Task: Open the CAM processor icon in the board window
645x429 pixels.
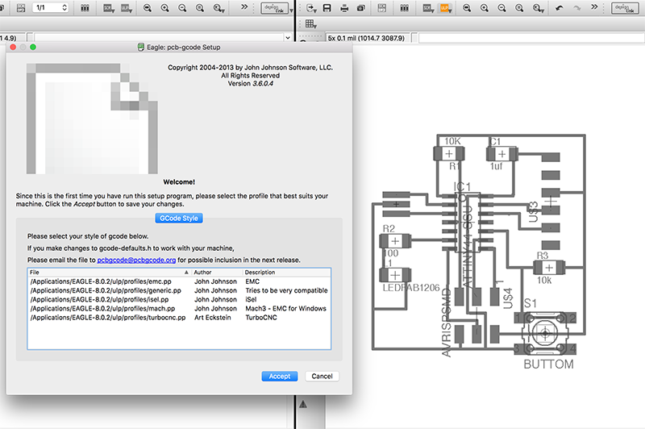Action: point(361,8)
